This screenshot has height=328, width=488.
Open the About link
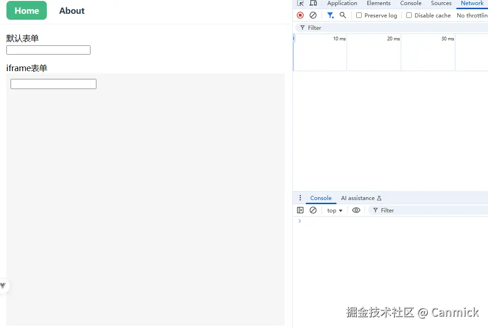point(72,11)
